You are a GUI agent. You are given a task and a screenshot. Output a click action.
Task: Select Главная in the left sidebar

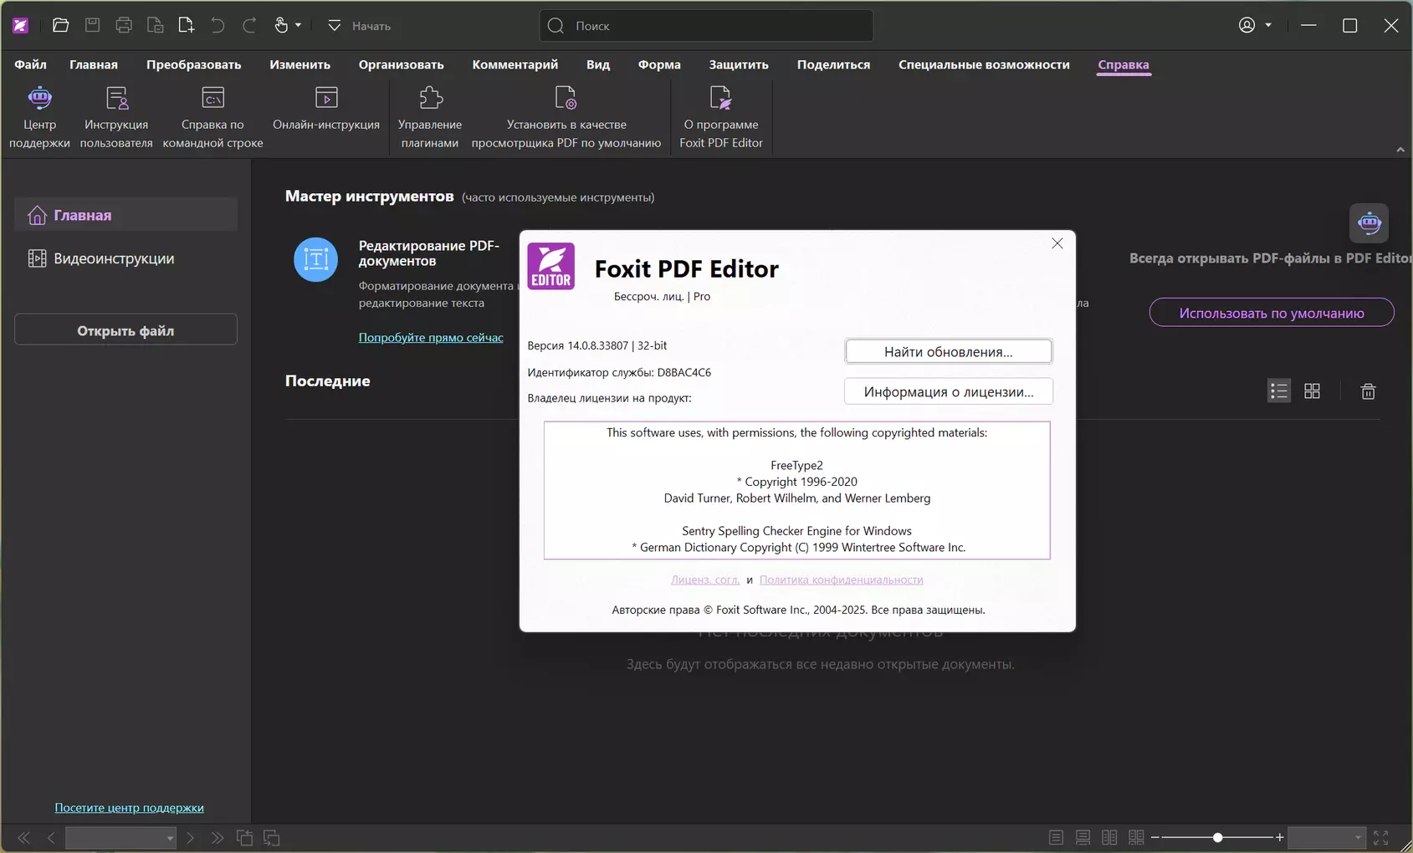[x=125, y=215]
